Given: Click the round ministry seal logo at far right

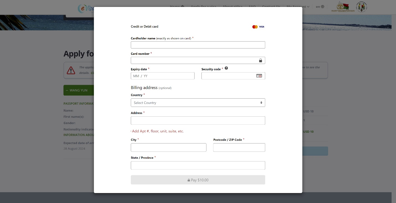Looking at the screenshot, I should [361, 7].
